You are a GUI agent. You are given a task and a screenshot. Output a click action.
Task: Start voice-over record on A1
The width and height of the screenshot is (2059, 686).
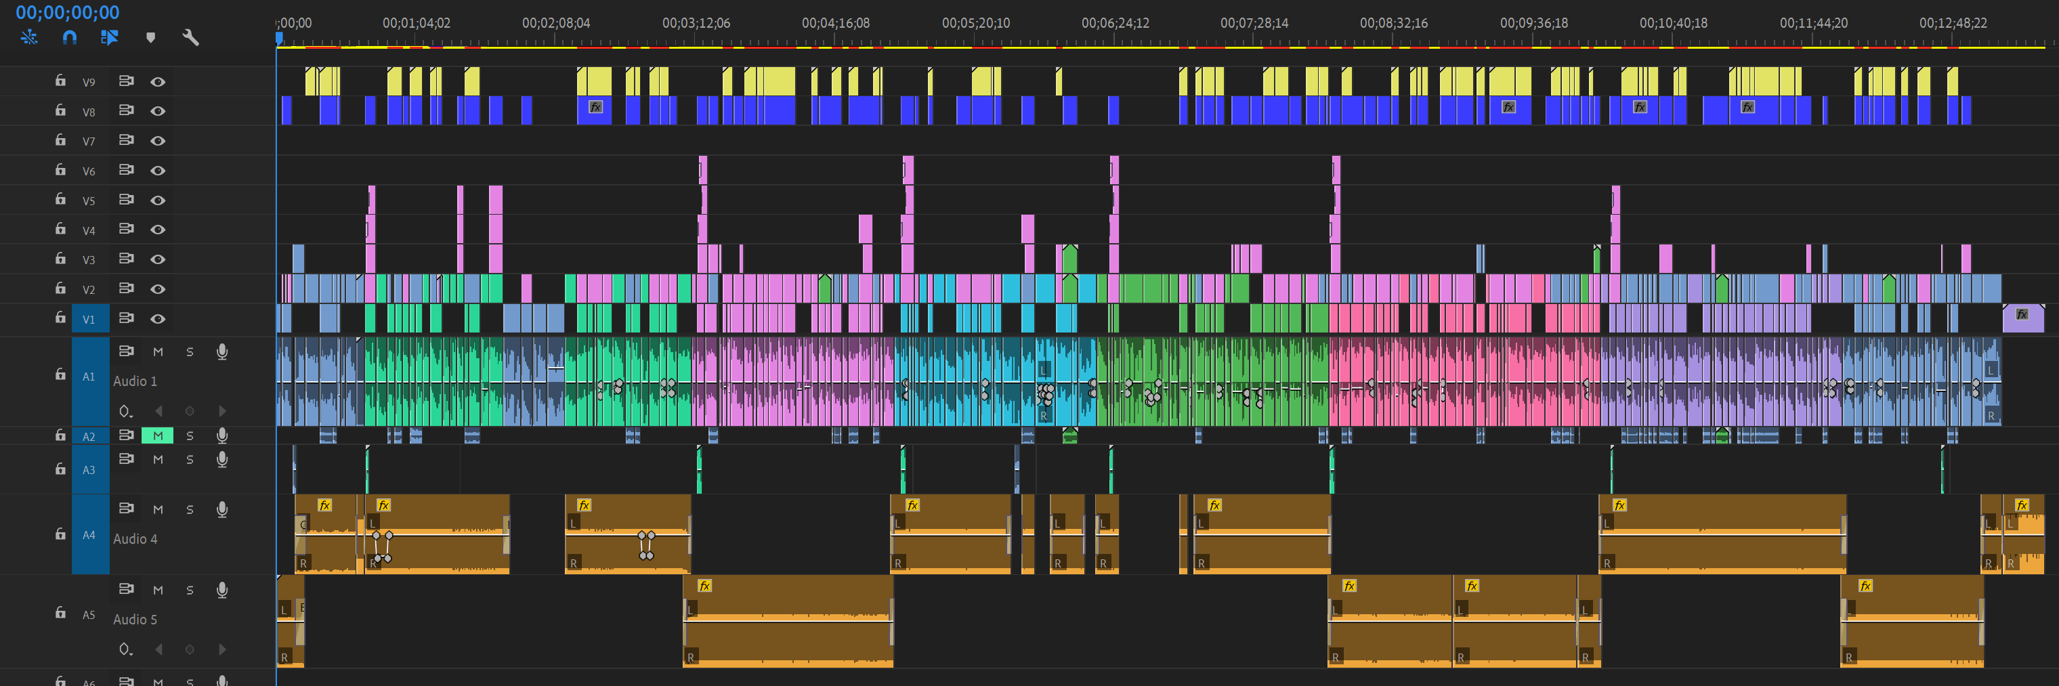tap(222, 351)
